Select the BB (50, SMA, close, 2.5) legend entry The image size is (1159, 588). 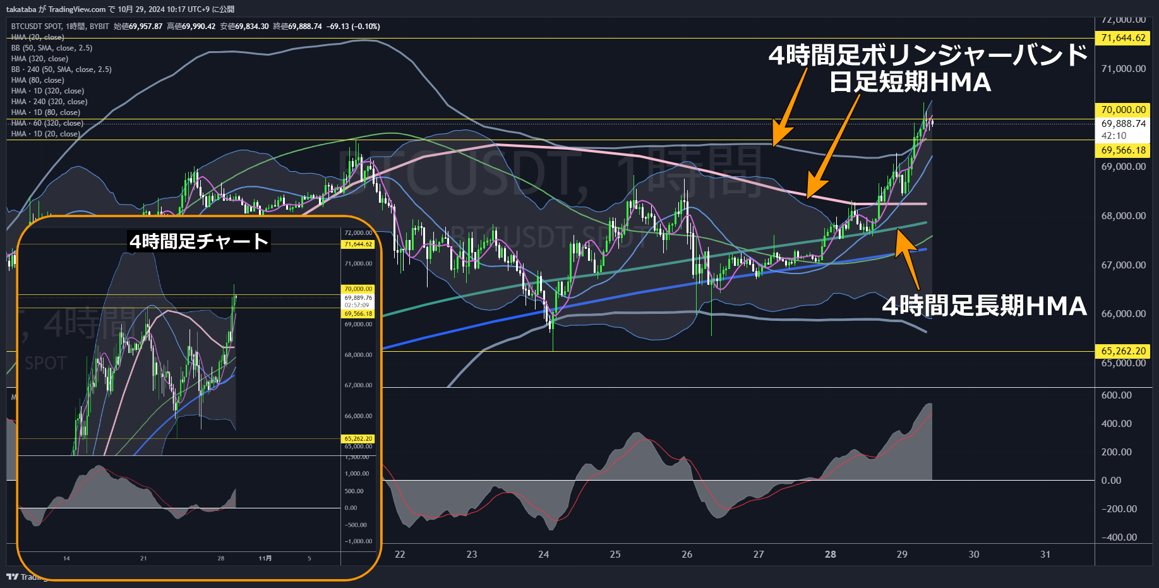(52, 48)
